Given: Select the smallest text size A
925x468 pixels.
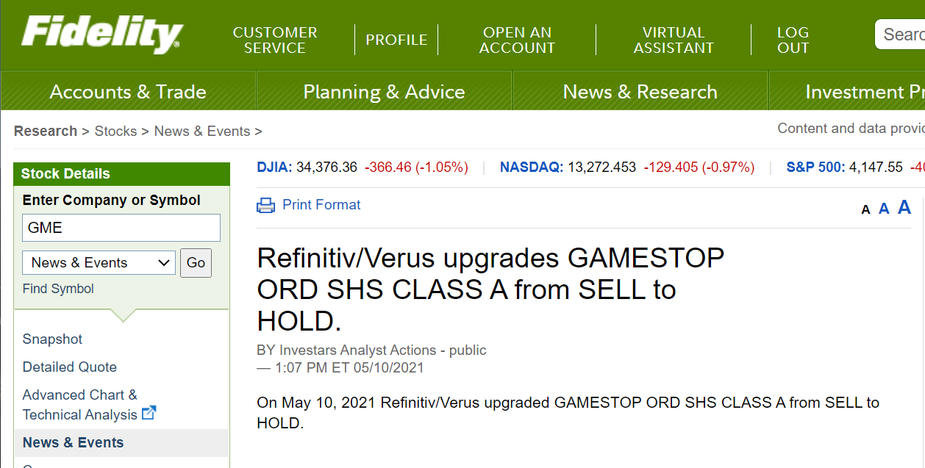Looking at the screenshot, I should tap(865, 210).
